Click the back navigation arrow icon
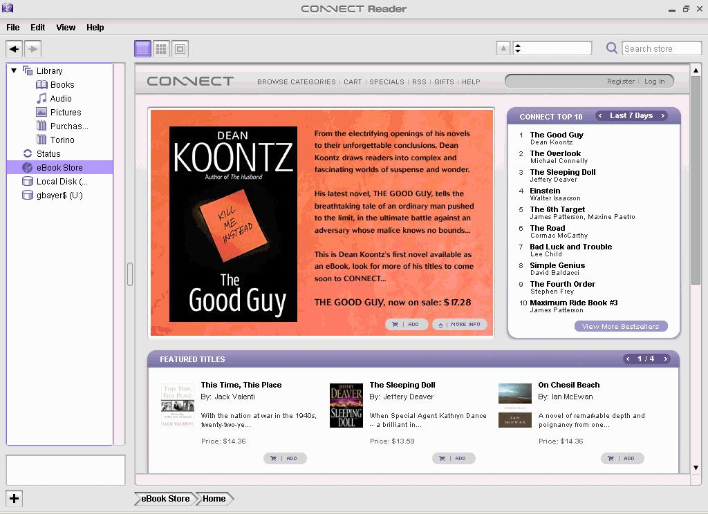This screenshot has height=514, width=708. (x=14, y=48)
